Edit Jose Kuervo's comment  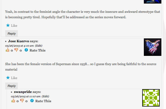coord(39,46)
